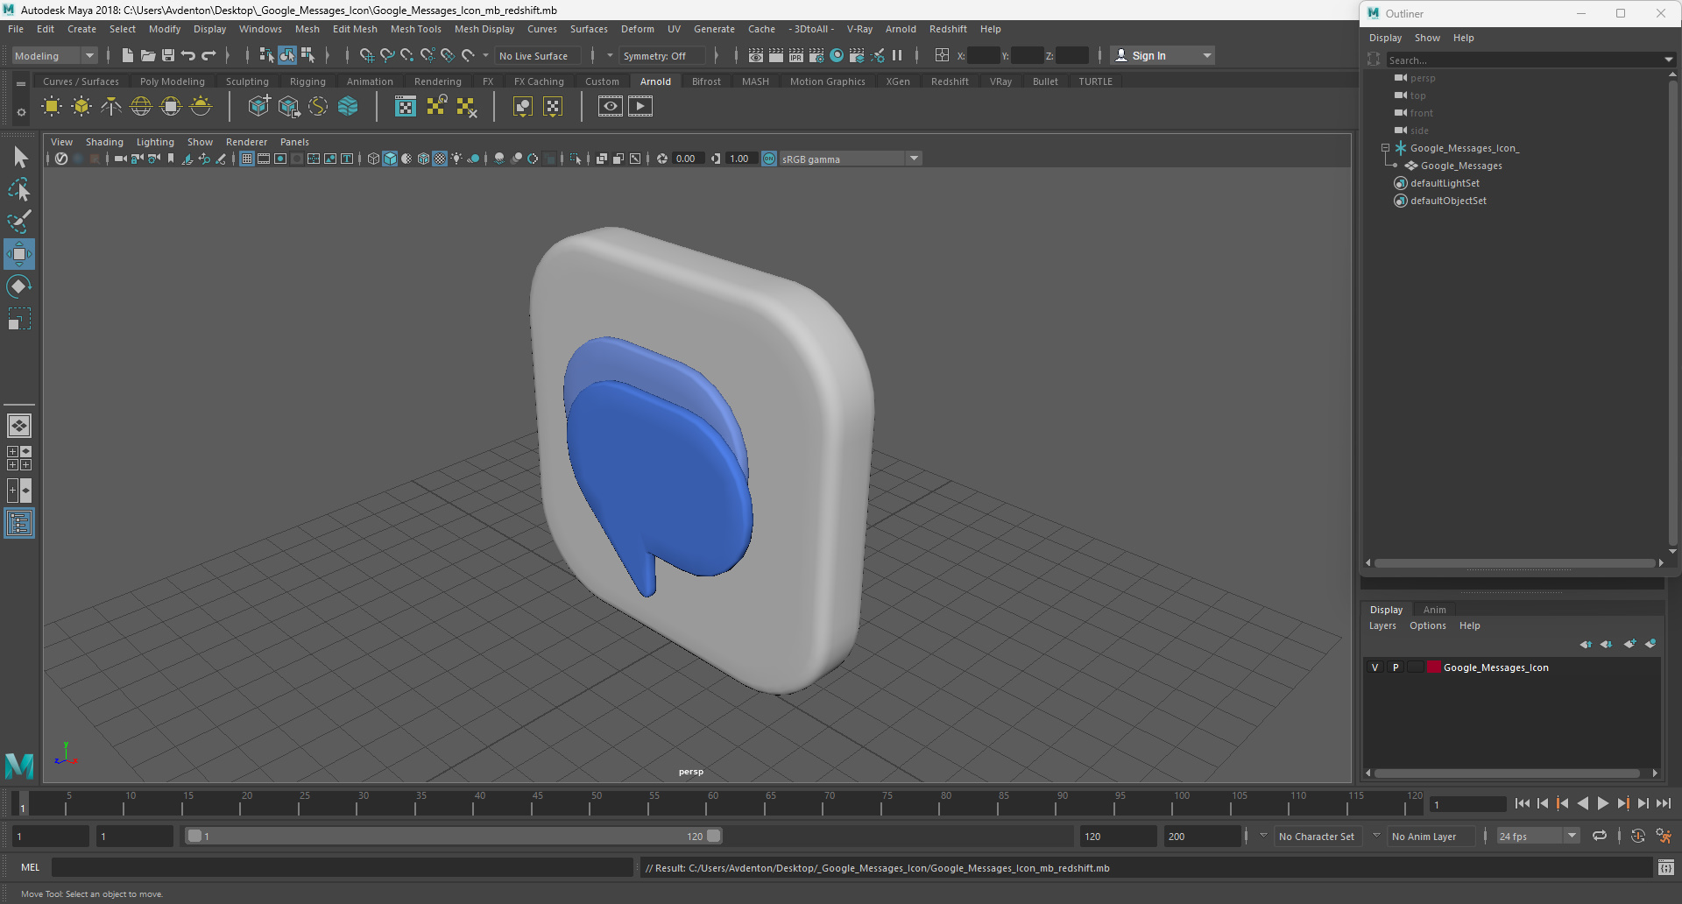Click the MEL command language label

30,867
